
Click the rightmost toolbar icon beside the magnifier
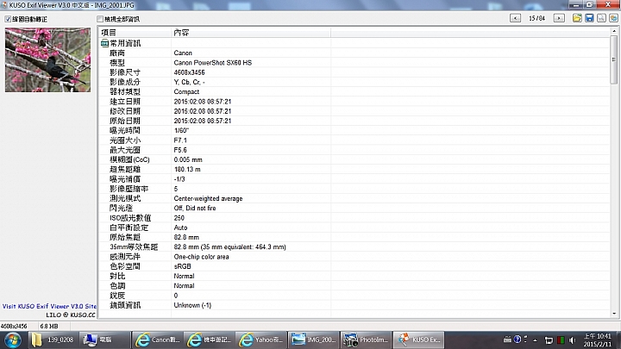pyautogui.click(x=613, y=18)
